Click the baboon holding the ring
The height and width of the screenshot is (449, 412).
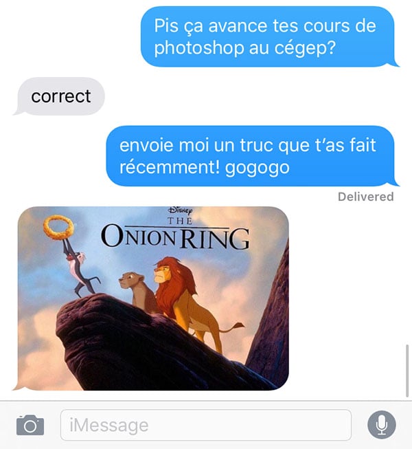(x=80, y=267)
